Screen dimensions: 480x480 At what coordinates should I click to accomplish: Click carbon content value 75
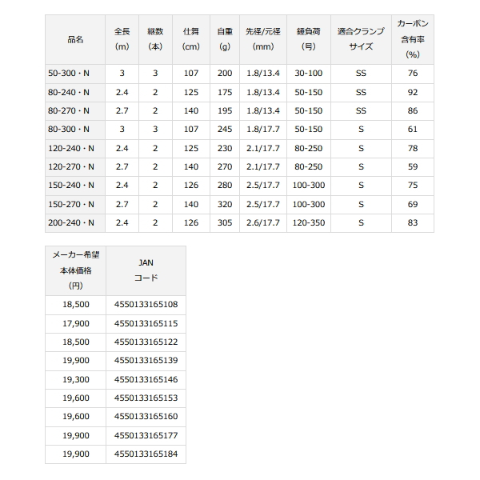pos(413,186)
